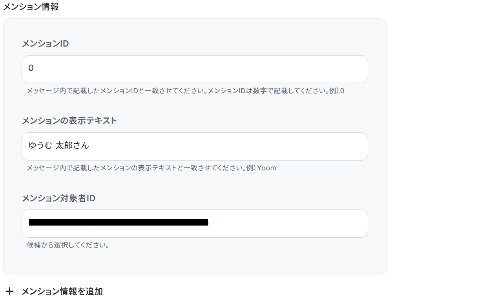Screen dimensions: 478x298
Task: Click the plus icon beside メンション情報を追加
Action: pyautogui.click(x=10, y=291)
